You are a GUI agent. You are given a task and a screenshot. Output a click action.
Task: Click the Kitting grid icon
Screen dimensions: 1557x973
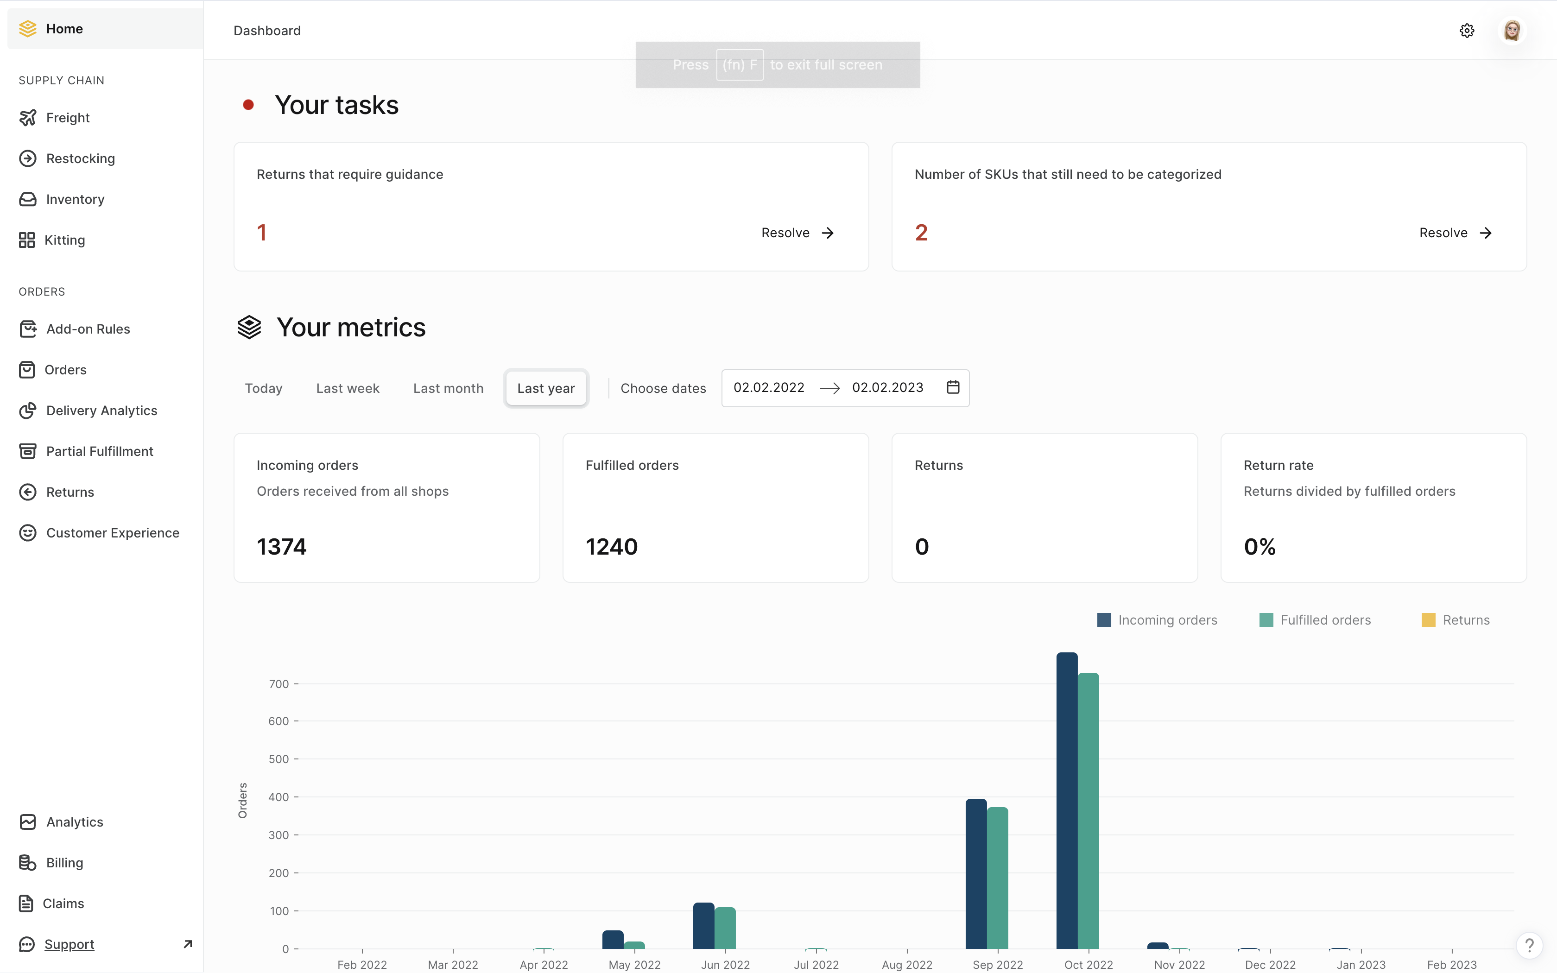(28, 240)
